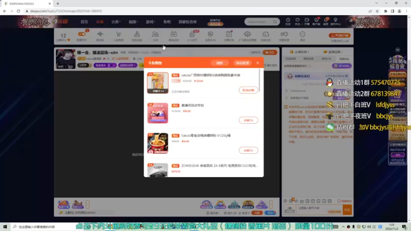Image resolution: width=411 pixels, height=231 pixels.
Task: Click the UFO icon in streamer toolbar
Action: (247, 34)
